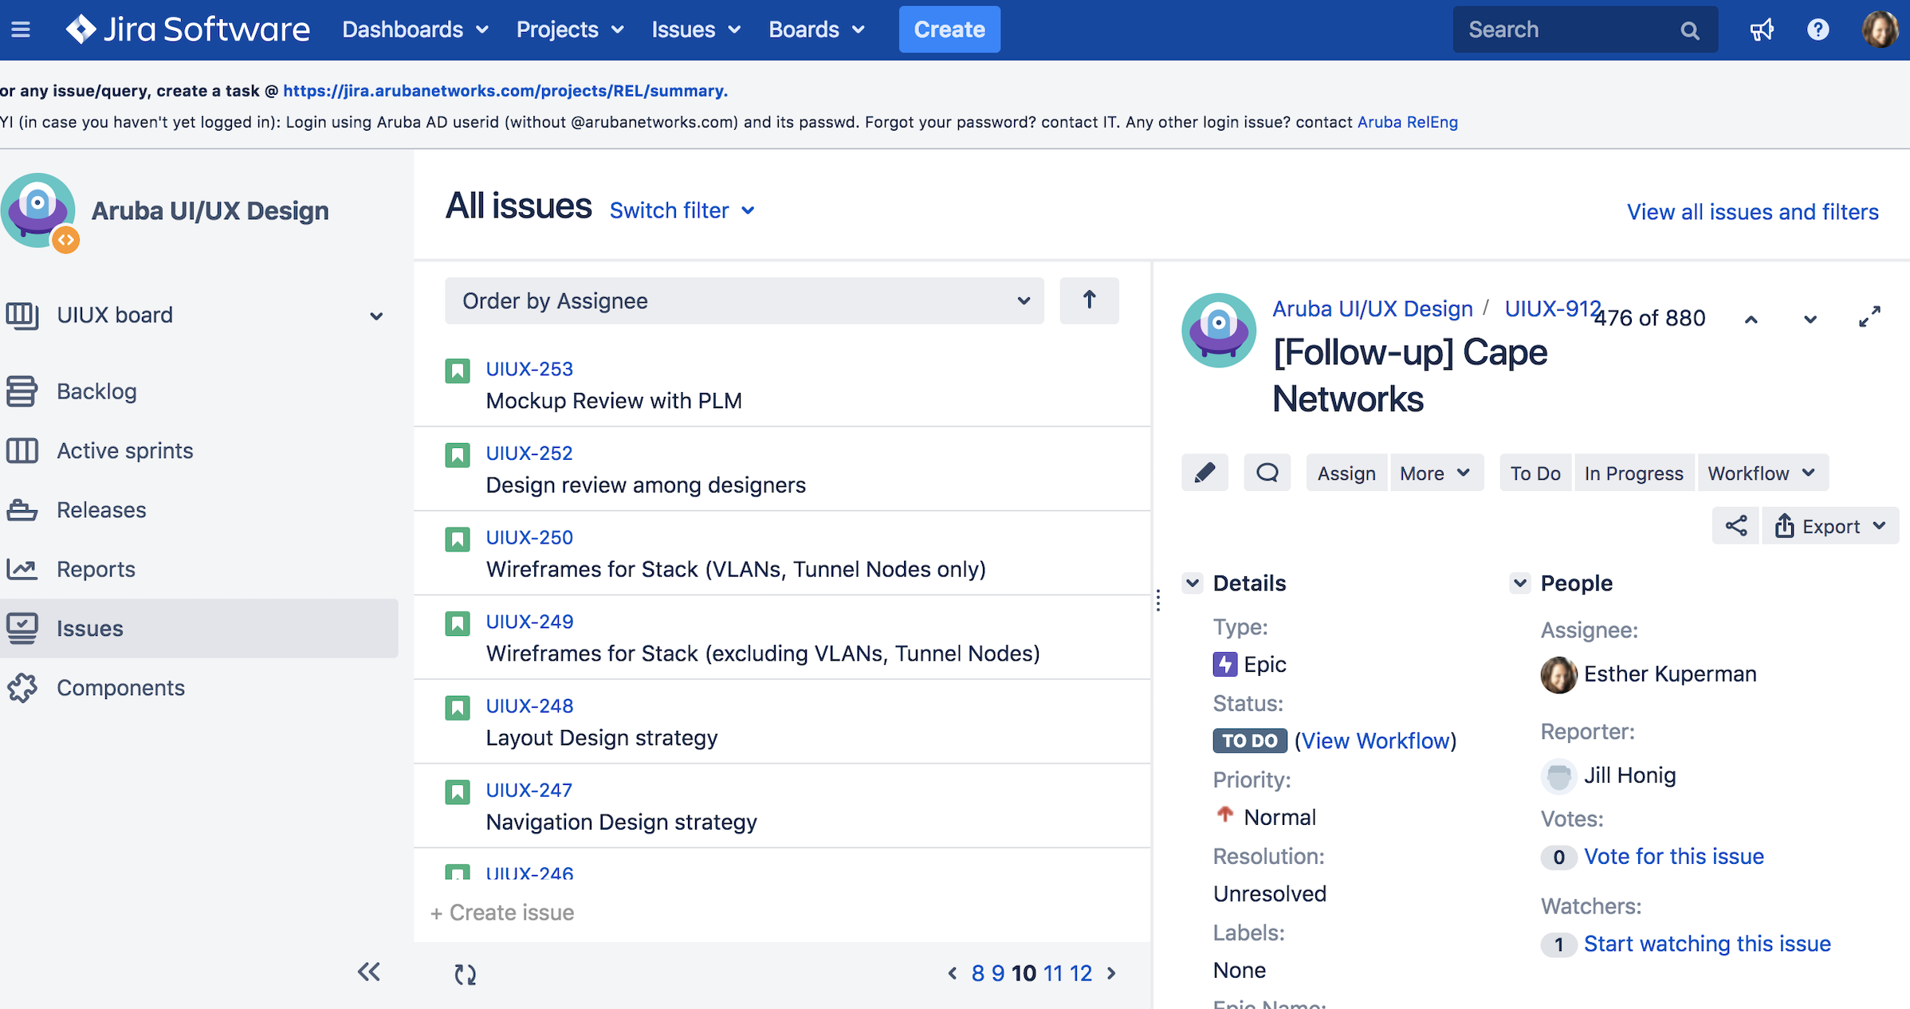Go to page 11 of issues

click(1053, 973)
